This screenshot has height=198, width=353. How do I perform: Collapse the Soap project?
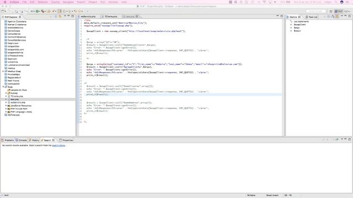[3, 87]
